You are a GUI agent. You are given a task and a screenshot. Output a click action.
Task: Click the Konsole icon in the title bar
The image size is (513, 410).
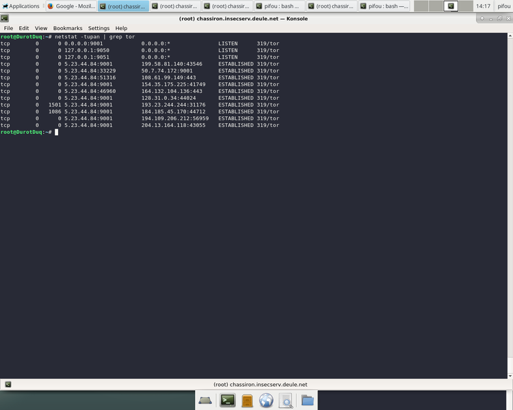(x=5, y=18)
